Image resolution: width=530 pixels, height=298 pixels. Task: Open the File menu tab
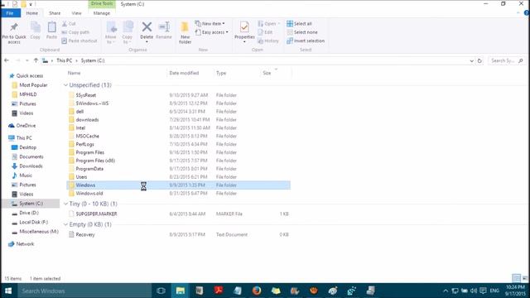coord(10,13)
